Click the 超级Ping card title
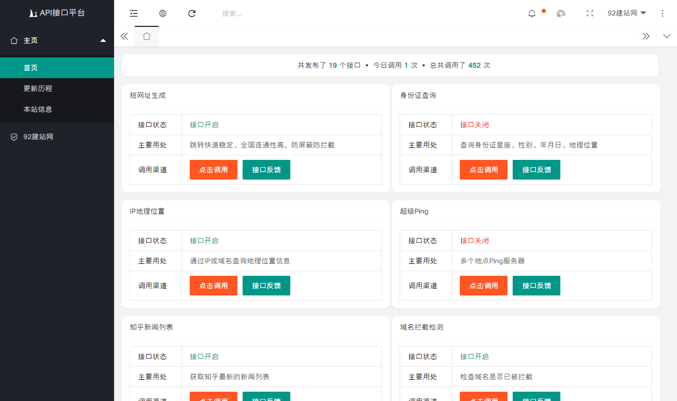Viewport: 677px width, 401px height. tap(414, 212)
